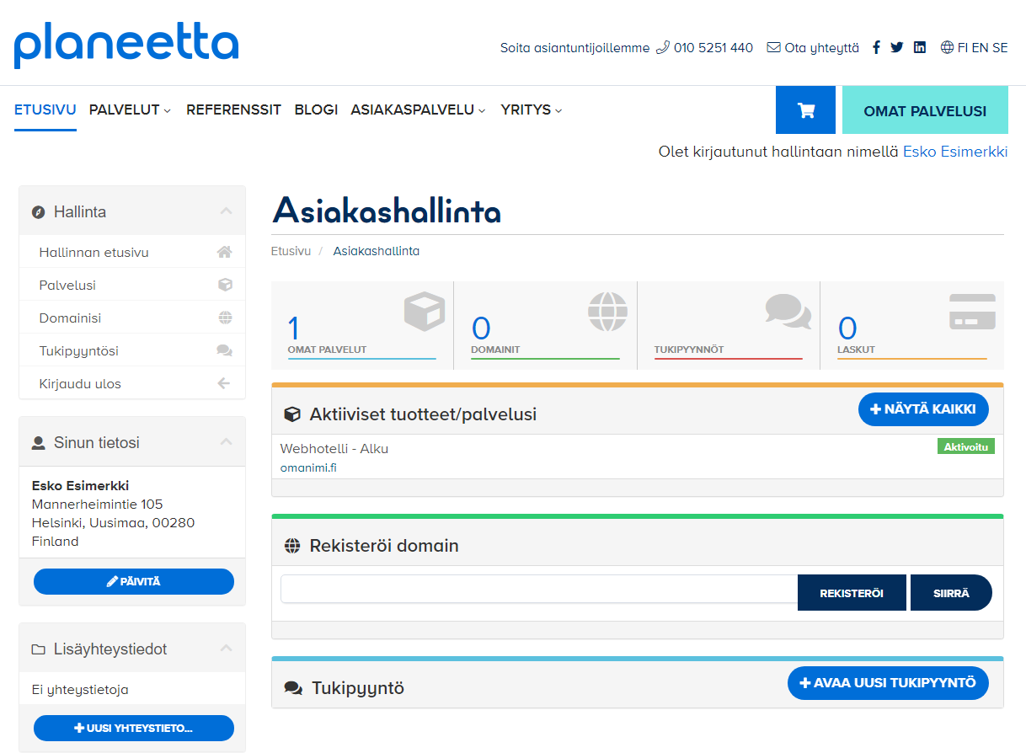Click the box icon in Palvelusi row
Screen dimensions: 1026x753
tap(225, 285)
